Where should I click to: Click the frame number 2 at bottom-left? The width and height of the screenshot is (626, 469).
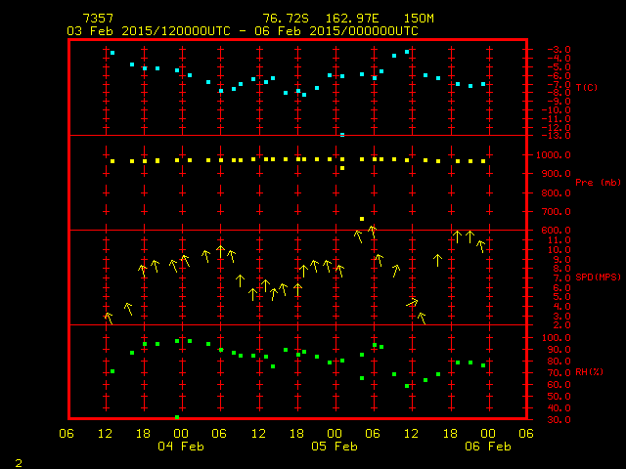point(18,460)
